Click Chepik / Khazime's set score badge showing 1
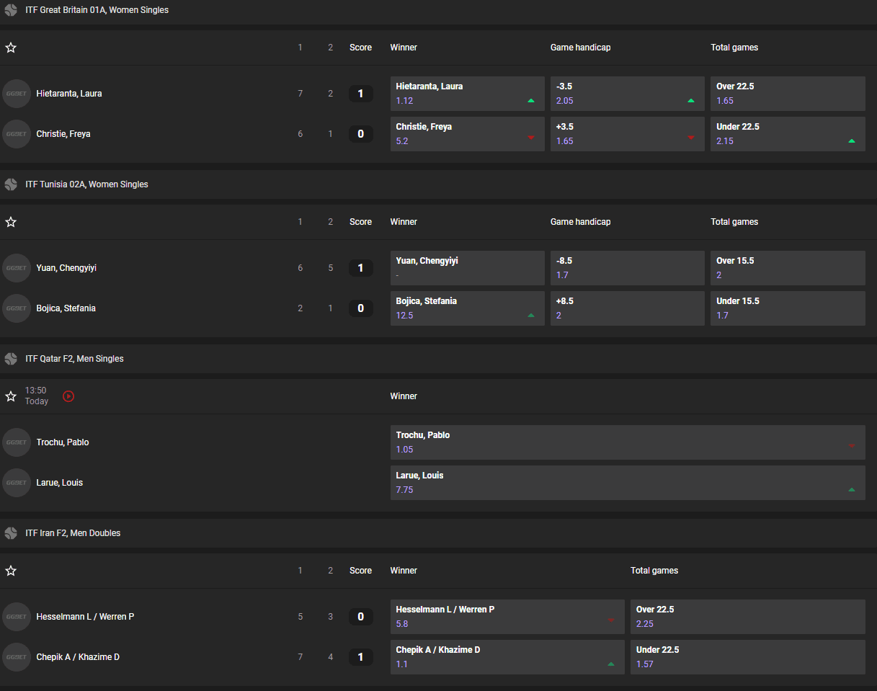The height and width of the screenshot is (691, 877). pyautogui.click(x=361, y=657)
